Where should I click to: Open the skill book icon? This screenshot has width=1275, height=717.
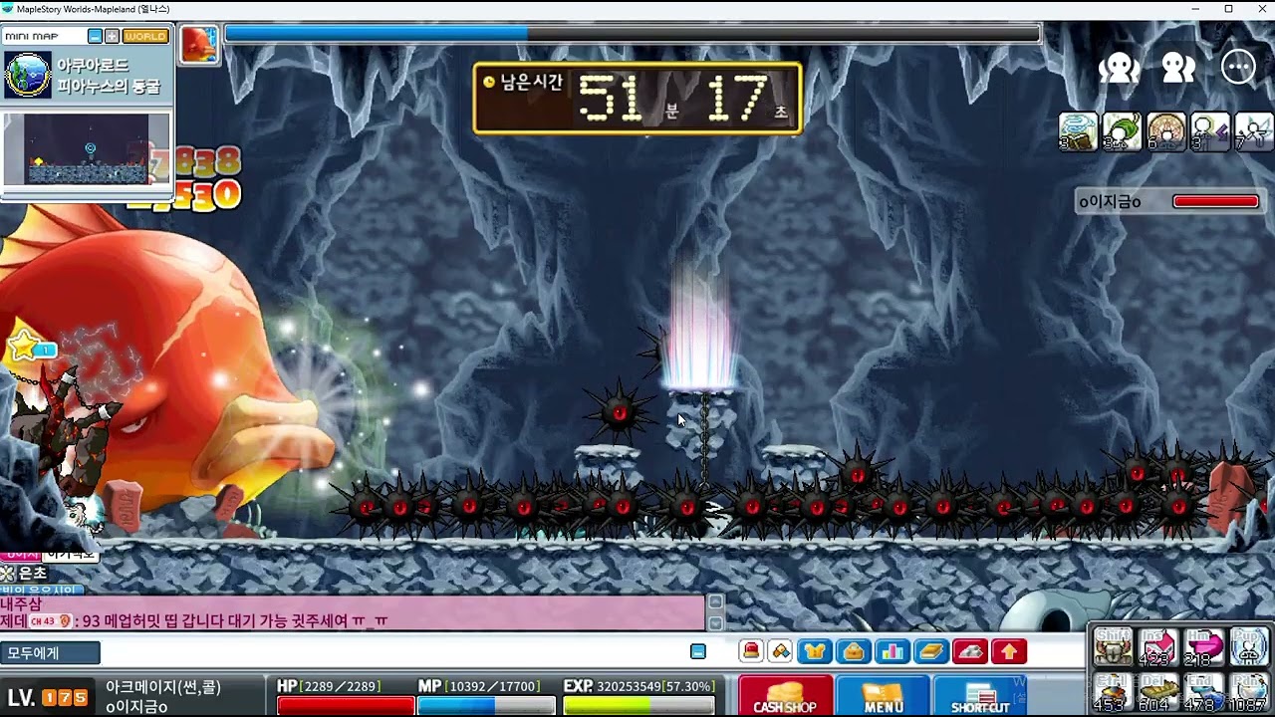pos(930,651)
